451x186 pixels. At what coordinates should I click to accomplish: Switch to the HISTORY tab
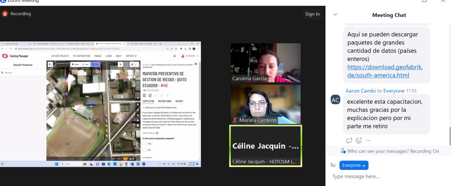click(x=179, y=101)
